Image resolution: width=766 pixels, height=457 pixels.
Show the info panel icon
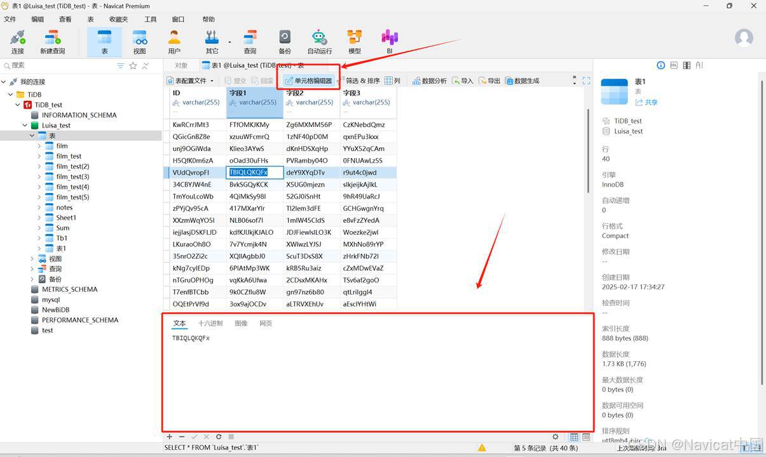tap(660, 65)
